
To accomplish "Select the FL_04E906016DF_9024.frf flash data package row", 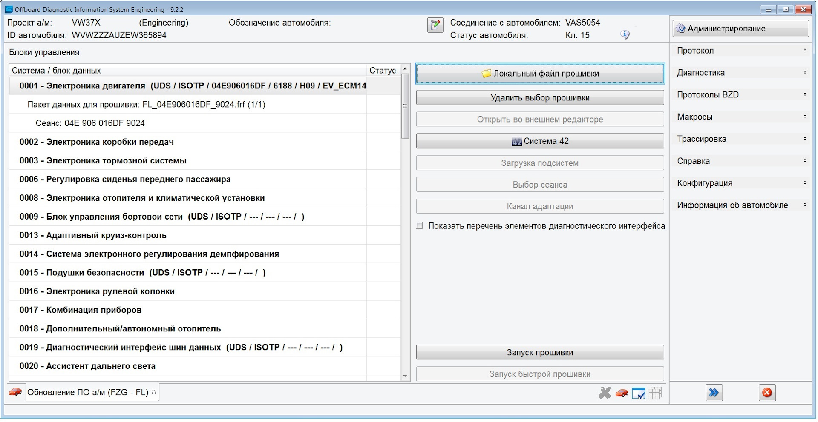I will pyautogui.click(x=205, y=105).
